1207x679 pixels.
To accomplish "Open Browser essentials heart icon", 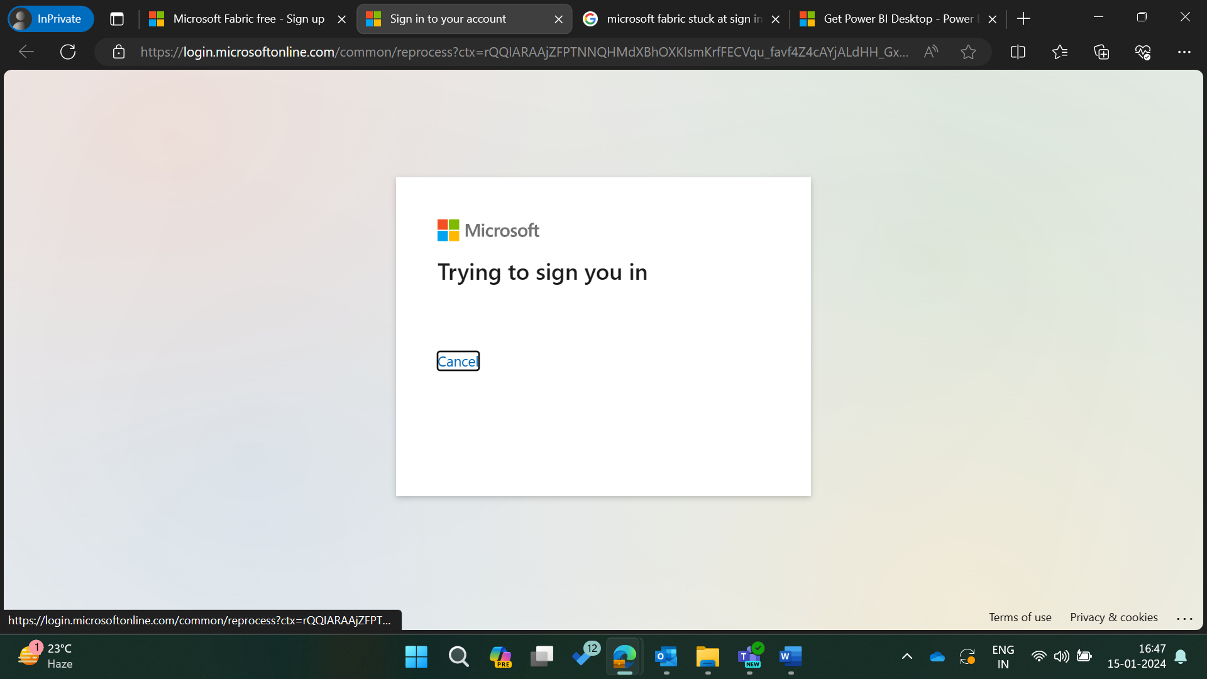I will coord(1143,52).
